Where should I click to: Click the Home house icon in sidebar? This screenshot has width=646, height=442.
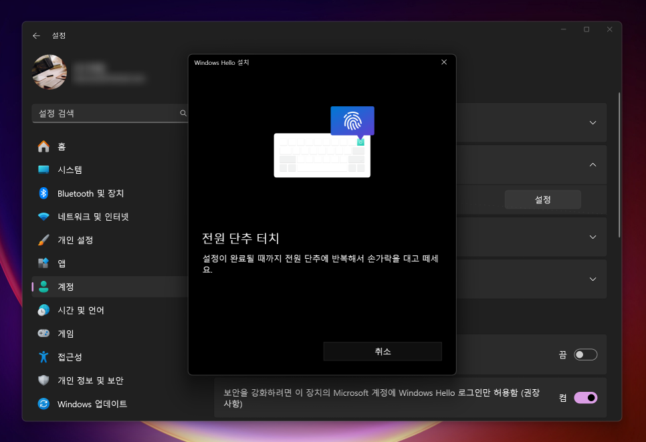click(43, 146)
